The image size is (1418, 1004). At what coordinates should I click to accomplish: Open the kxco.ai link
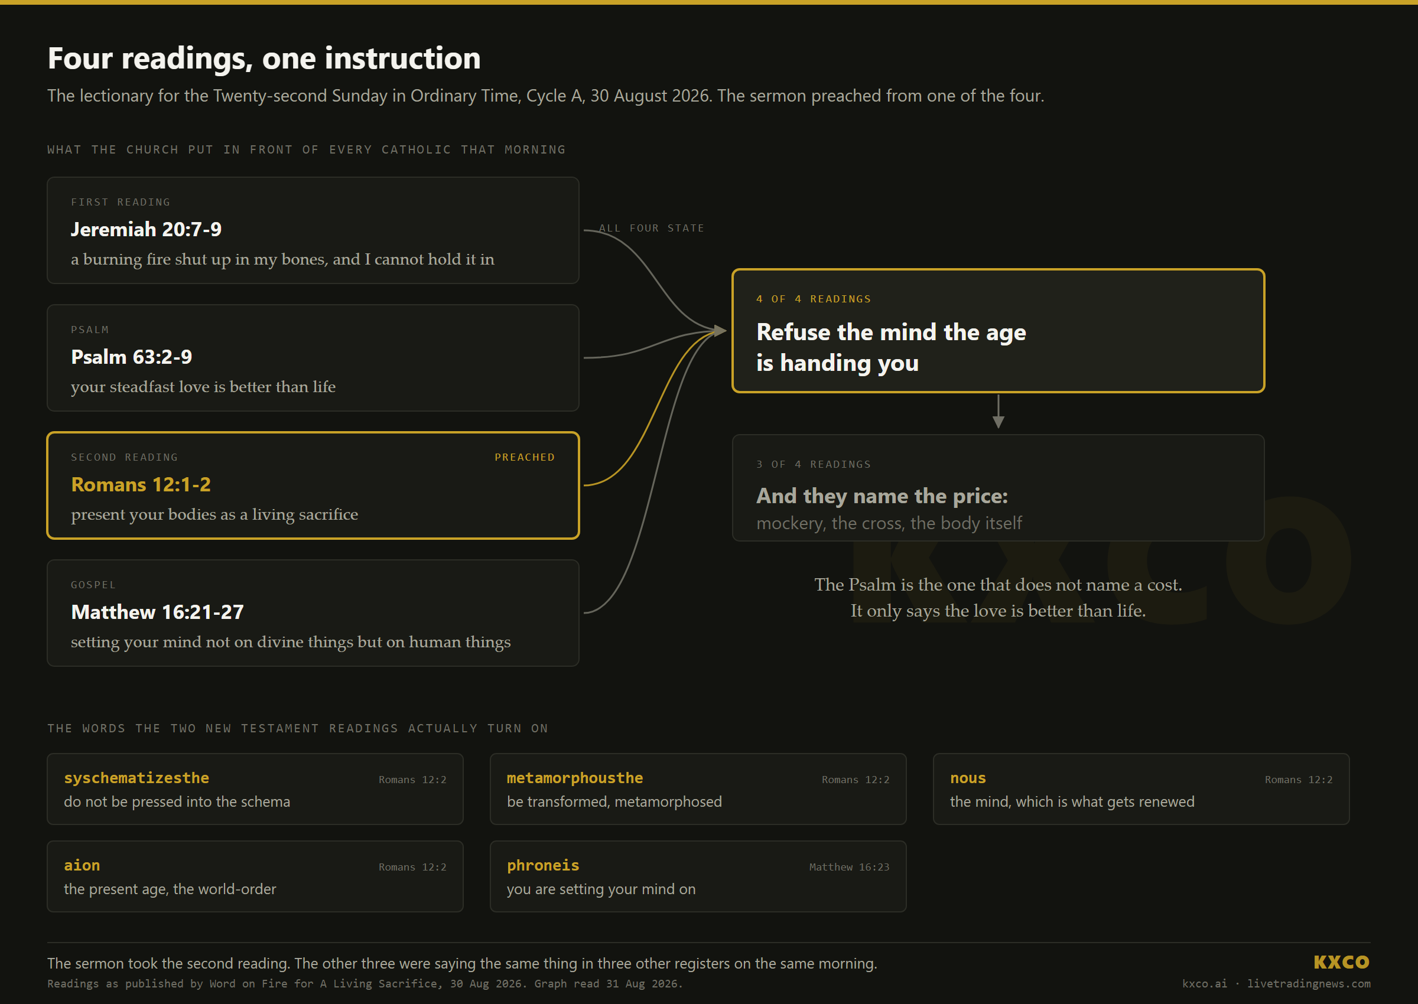point(1204,983)
